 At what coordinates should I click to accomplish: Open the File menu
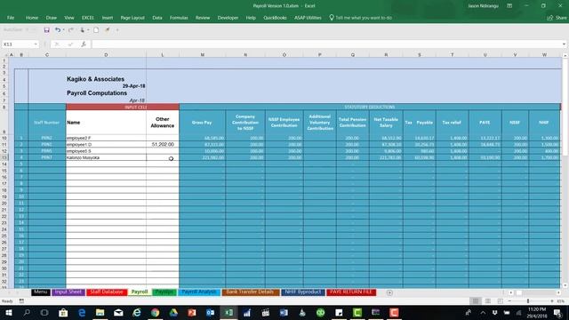coord(11,18)
